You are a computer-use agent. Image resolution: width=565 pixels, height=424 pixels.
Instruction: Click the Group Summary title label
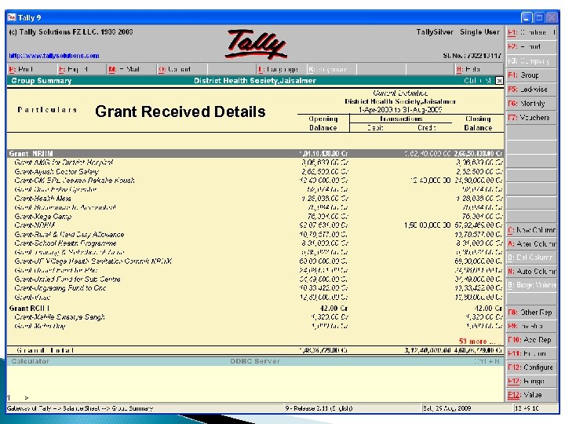pos(41,81)
